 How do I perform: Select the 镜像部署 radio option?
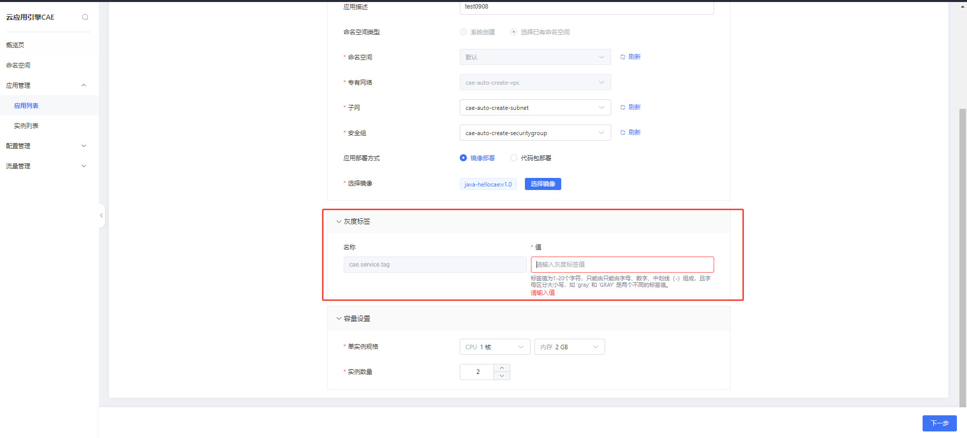(463, 158)
